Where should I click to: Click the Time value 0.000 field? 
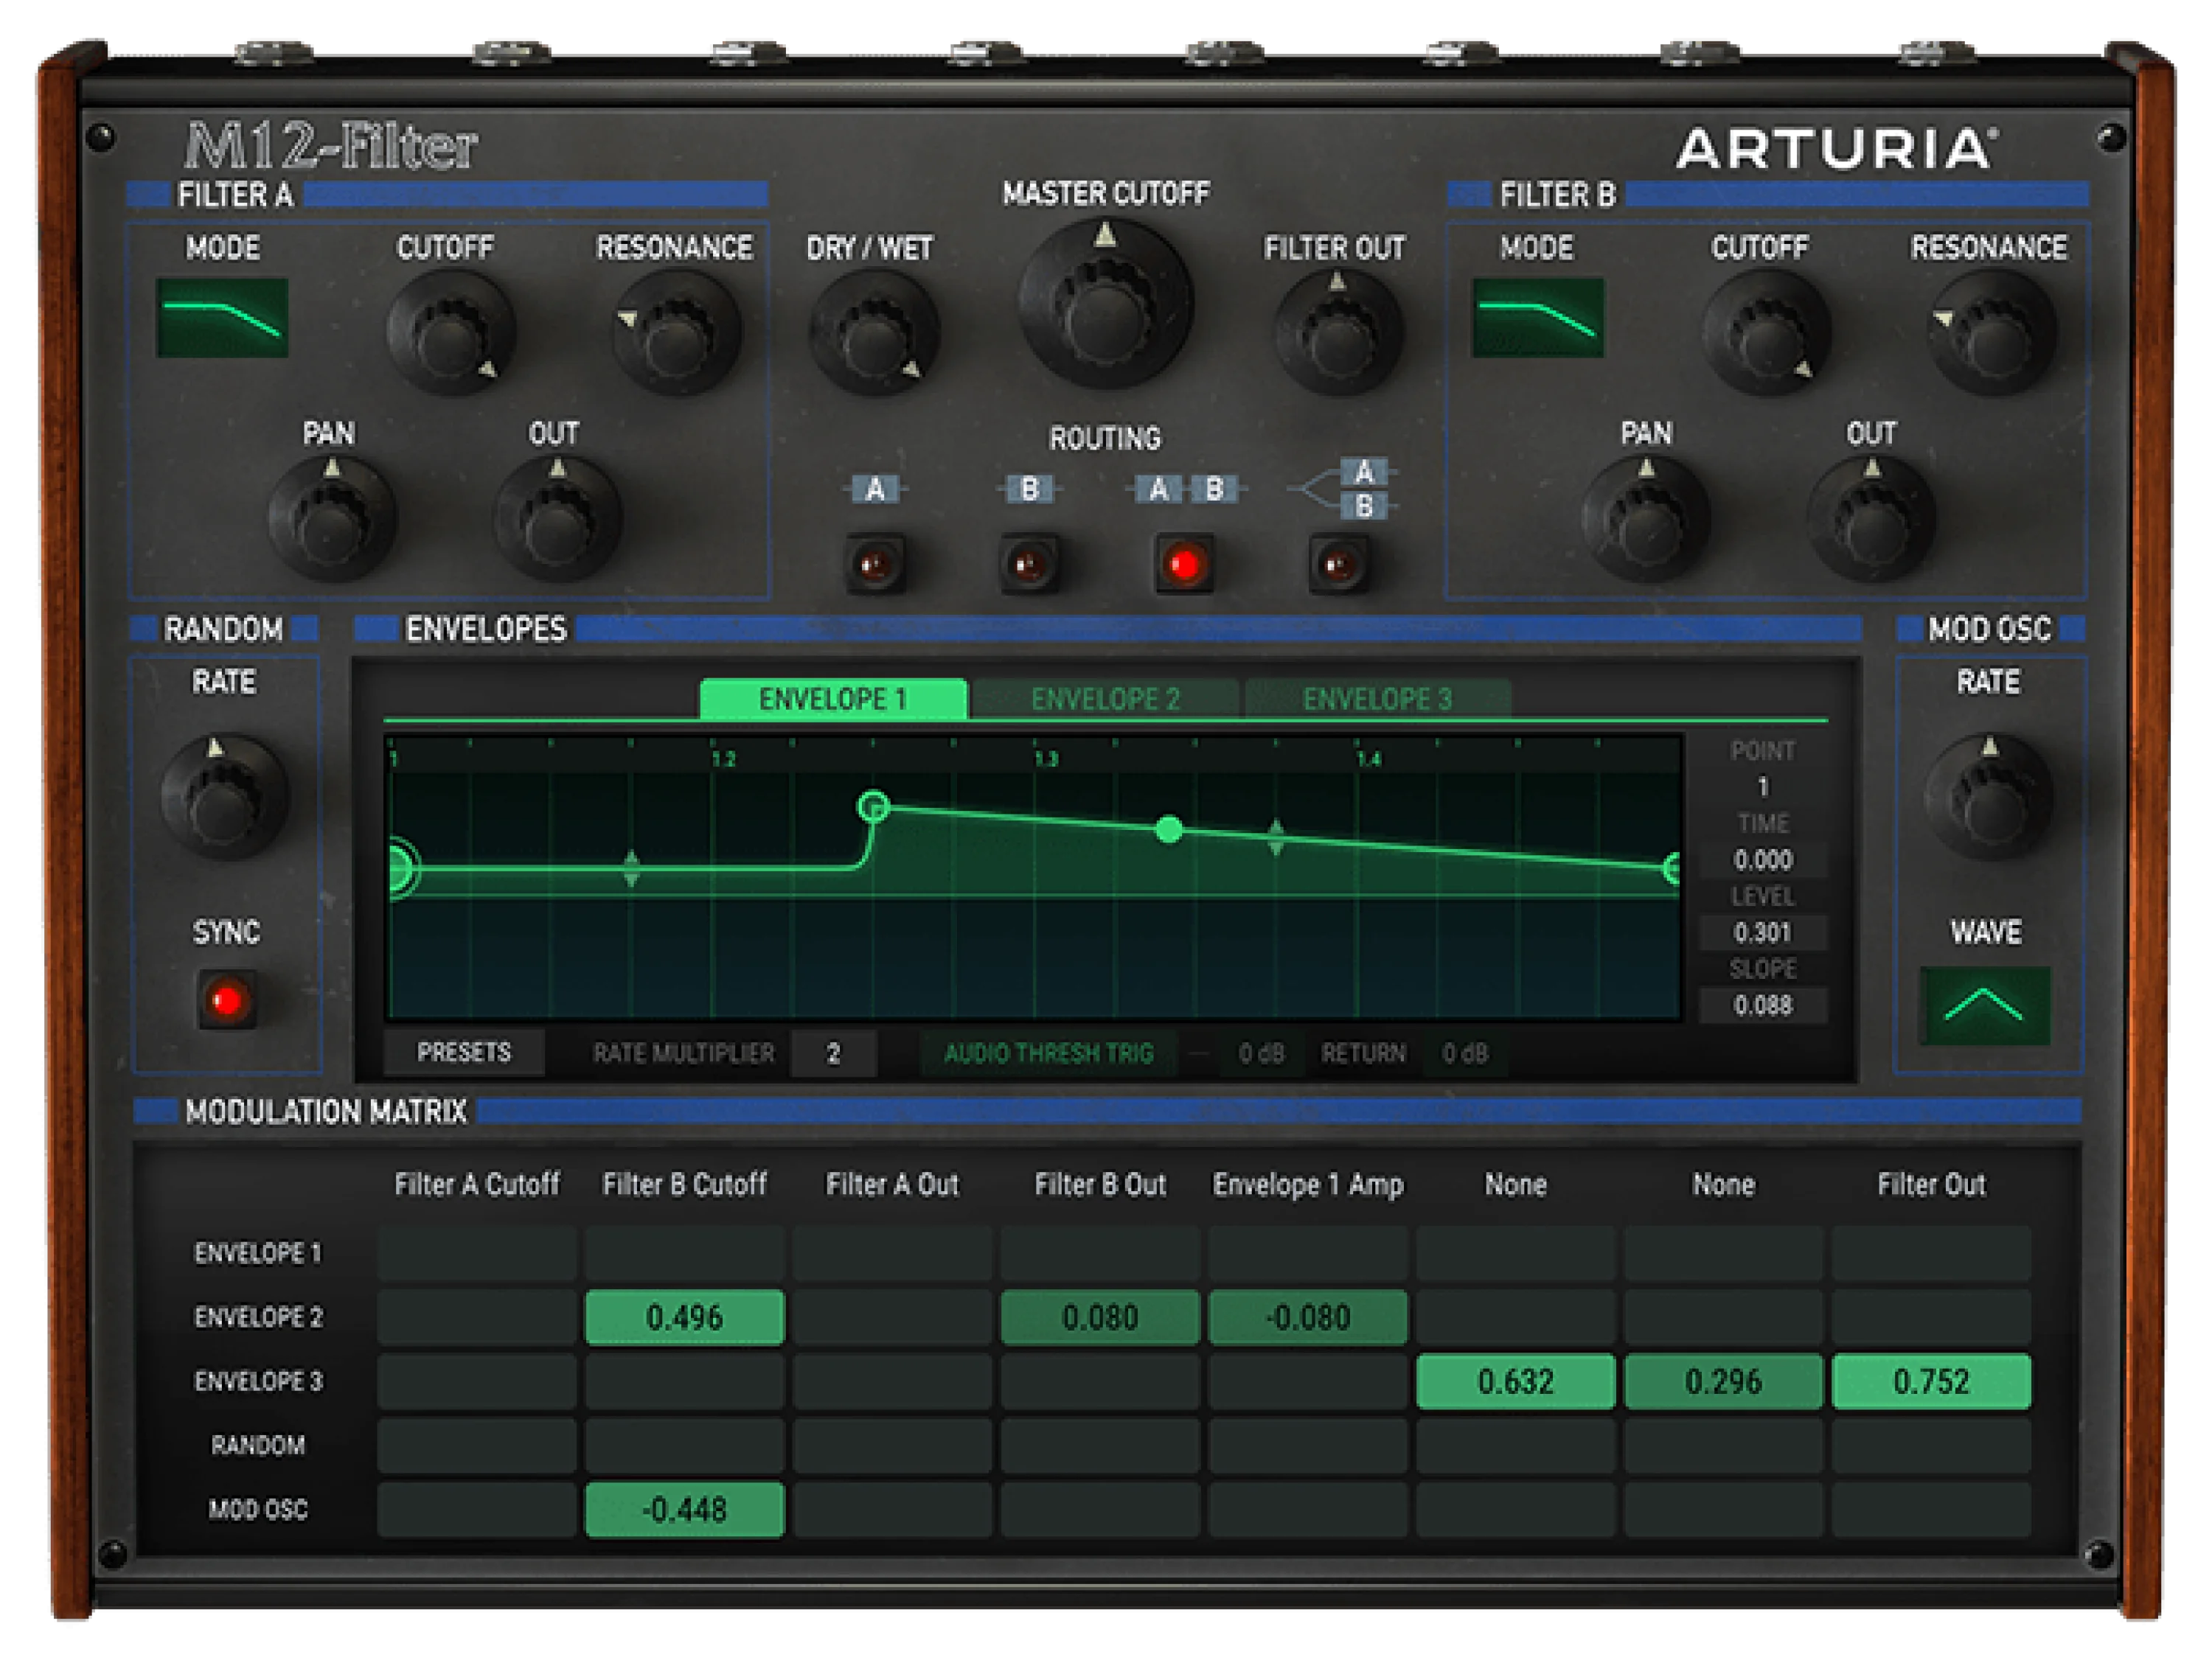pyautogui.click(x=1763, y=860)
